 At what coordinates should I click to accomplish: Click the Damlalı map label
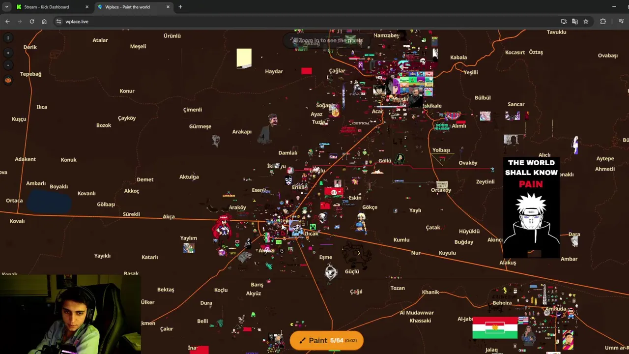tap(288, 153)
